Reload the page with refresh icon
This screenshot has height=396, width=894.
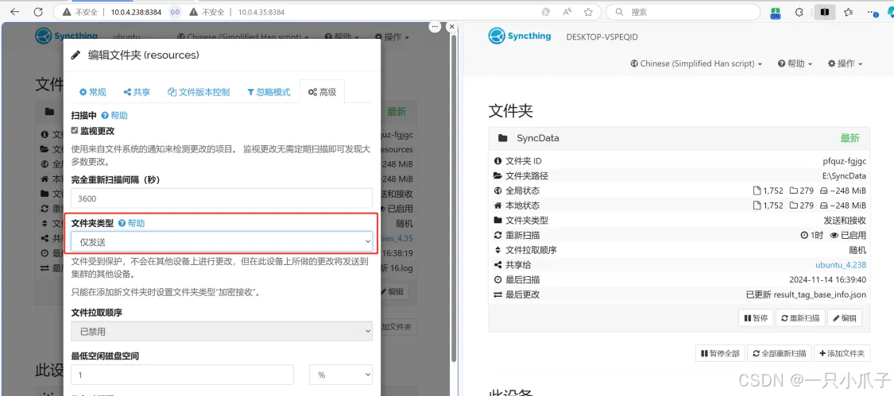[38, 11]
